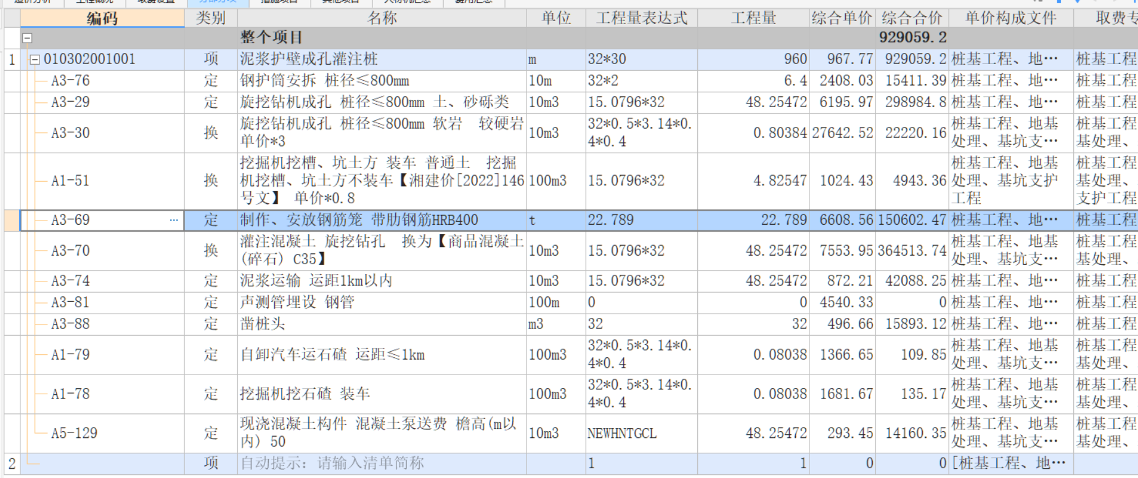
Task: Click unit price 27642.52
Action: coord(842,132)
